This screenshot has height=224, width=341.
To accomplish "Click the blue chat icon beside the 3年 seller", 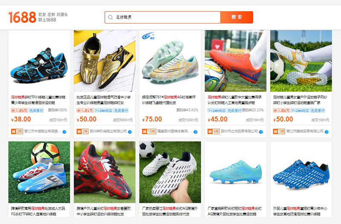I will point(327,132).
